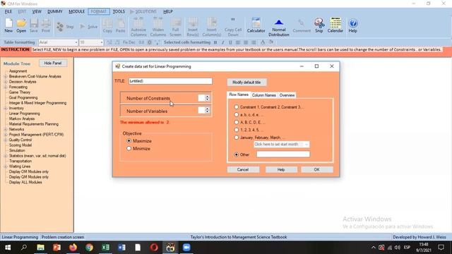Click the Step toolbar icon
Screen dimensions: 452x254
65,27
